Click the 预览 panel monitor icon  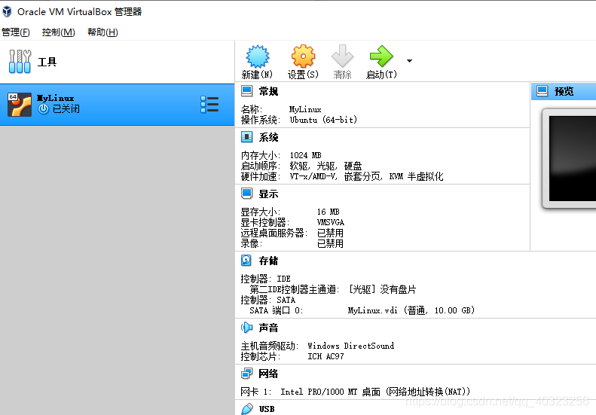pos(542,91)
